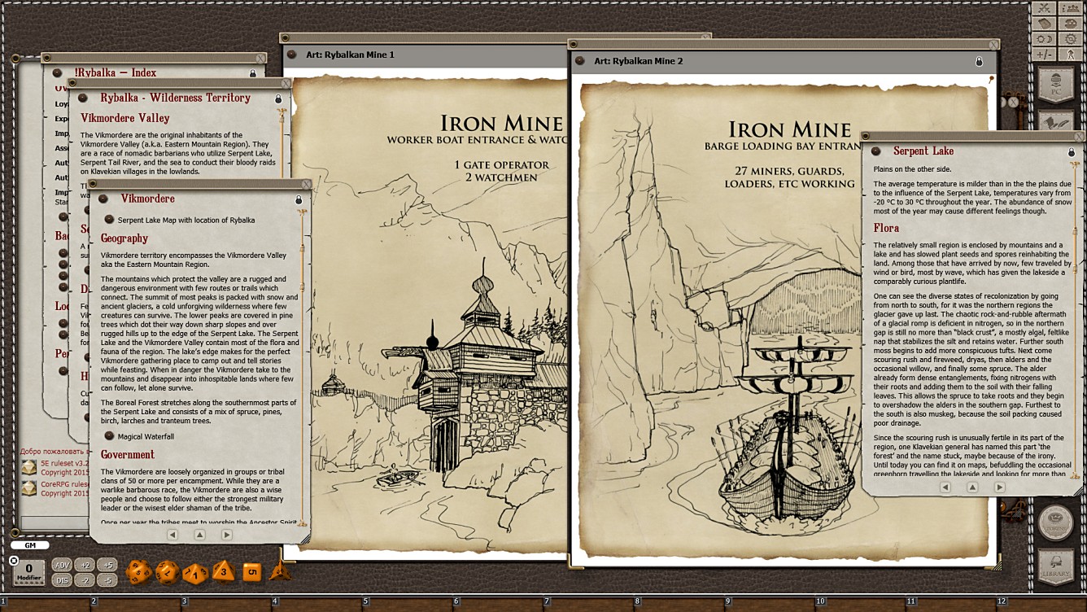1087x612 pixels.
Task: Toggle the padlock on the Vikmordere window
Action: pyautogui.click(x=299, y=199)
